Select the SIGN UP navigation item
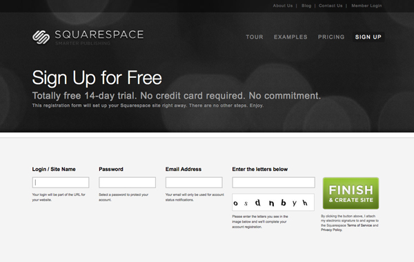The image size is (414, 262). pos(368,37)
